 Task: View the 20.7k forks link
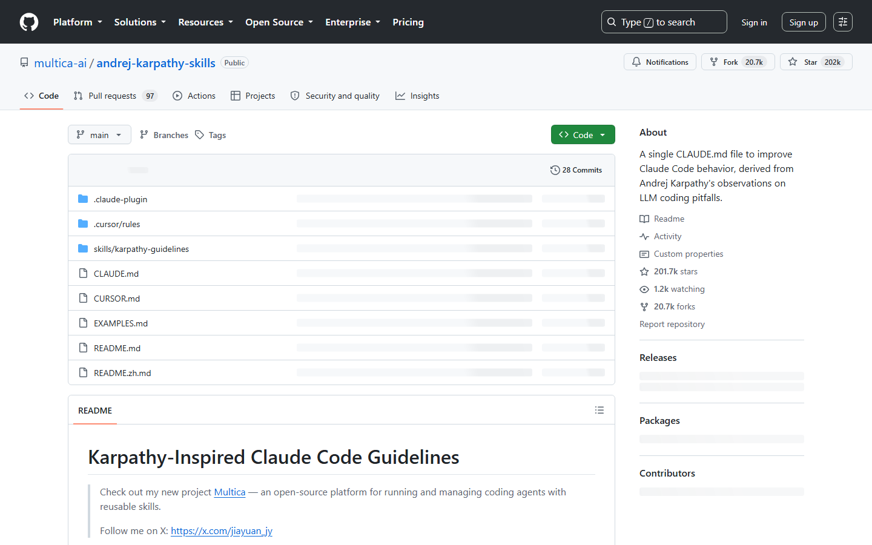[x=667, y=306]
